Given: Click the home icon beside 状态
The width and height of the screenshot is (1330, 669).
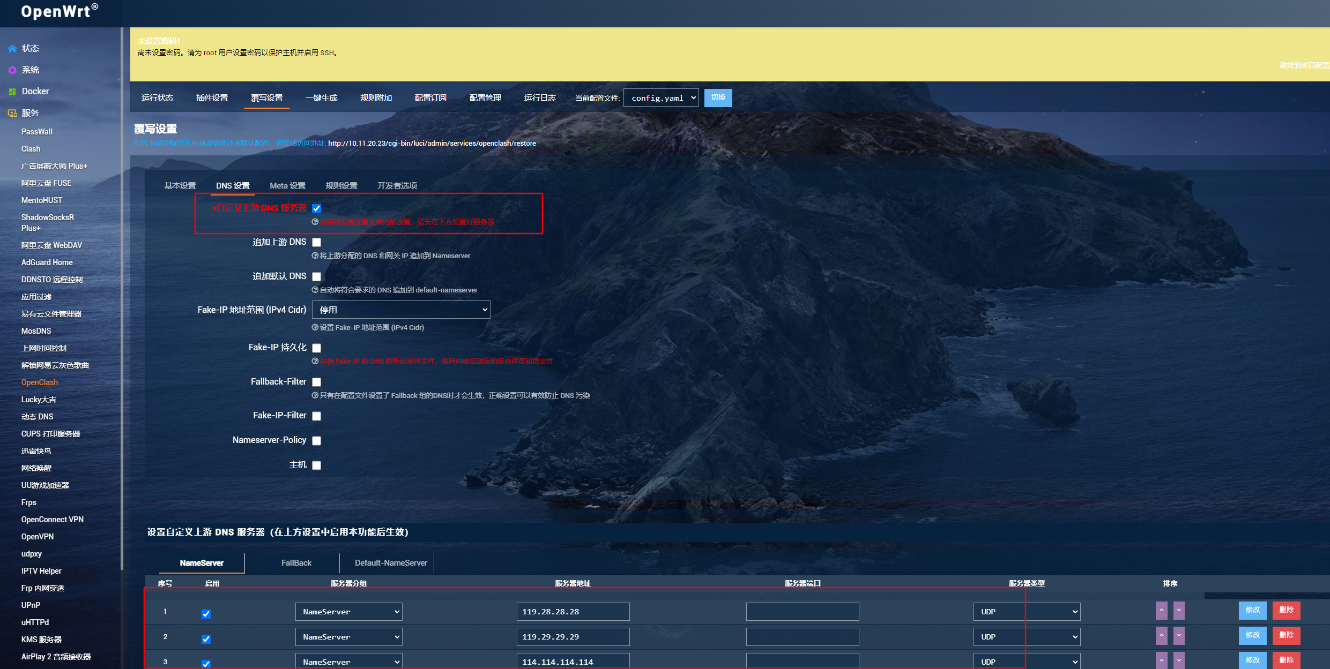Looking at the screenshot, I should coord(12,49).
